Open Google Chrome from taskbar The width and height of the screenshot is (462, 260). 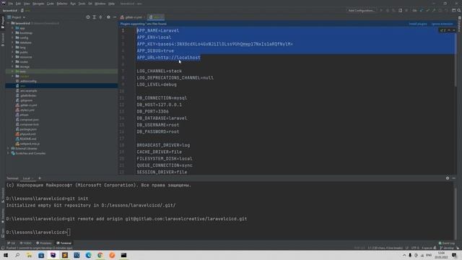pos(100,255)
